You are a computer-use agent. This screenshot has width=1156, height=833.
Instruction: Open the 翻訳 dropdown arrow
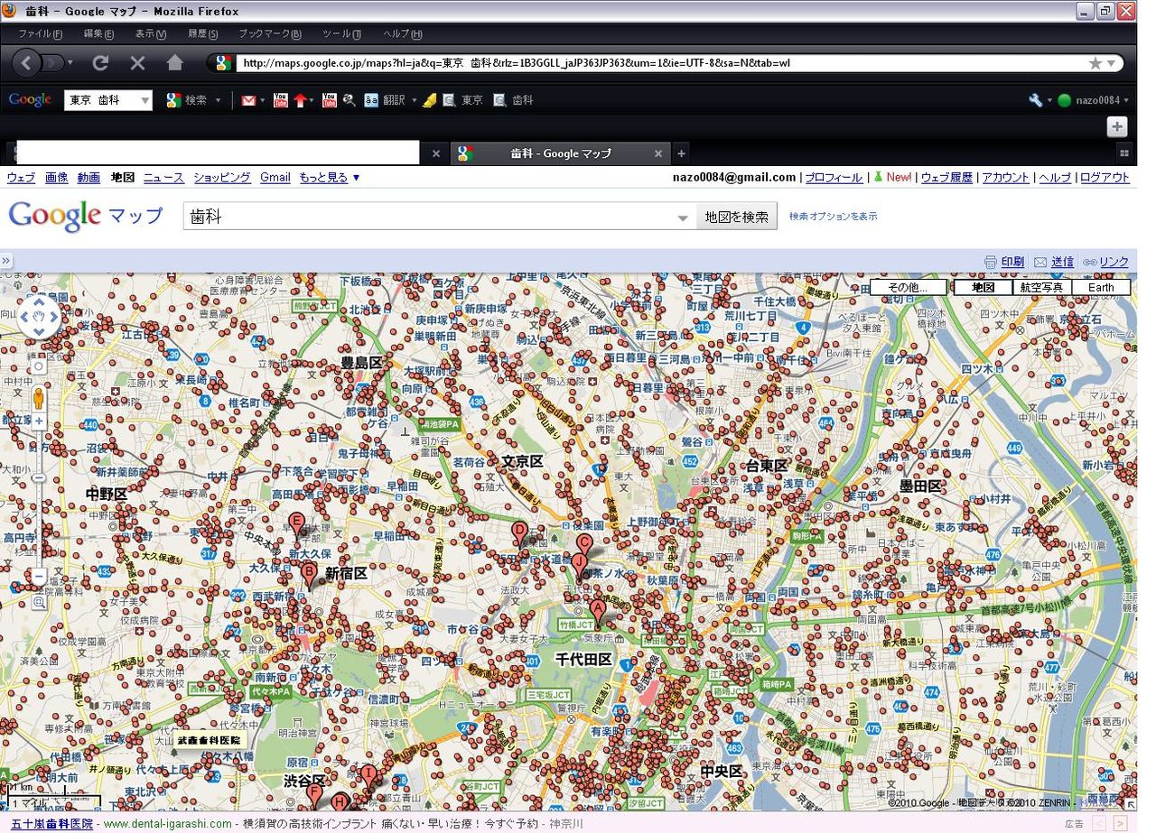[414, 100]
